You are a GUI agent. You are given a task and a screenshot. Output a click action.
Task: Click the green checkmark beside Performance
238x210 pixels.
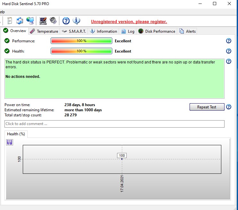tap(7, 41)
